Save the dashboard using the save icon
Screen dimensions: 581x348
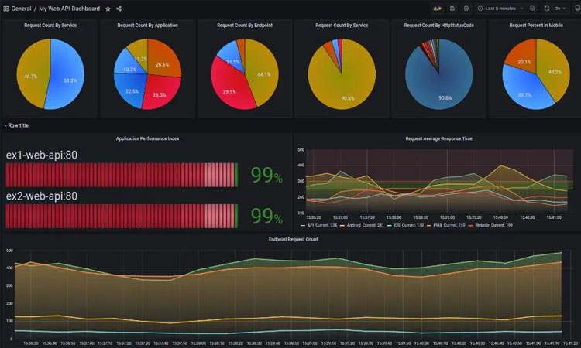pyautogui.click(x=452, y=9)
